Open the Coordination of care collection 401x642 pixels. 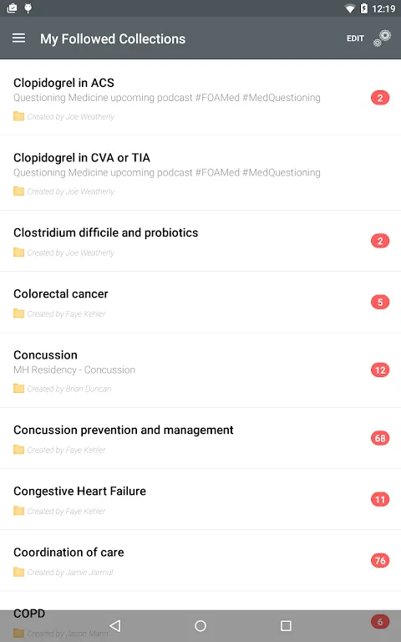(200, 561)
